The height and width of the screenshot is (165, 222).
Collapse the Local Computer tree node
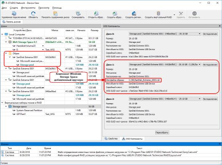(2, 34)
